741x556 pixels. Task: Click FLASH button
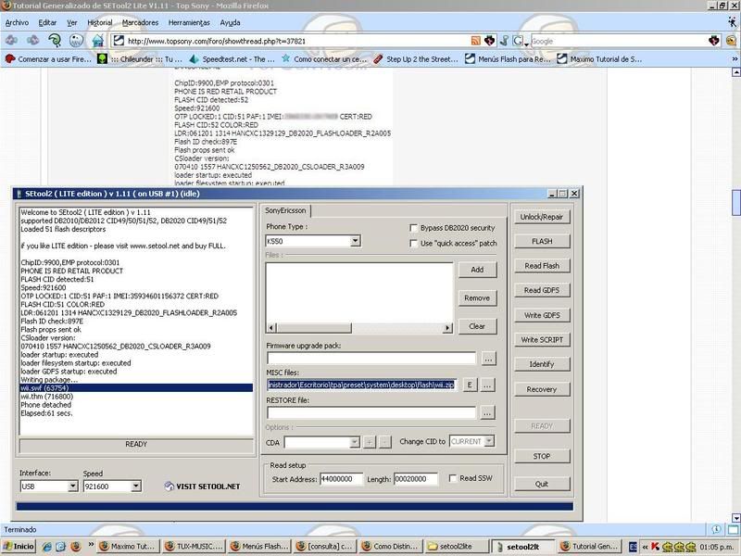pos(542,241)
